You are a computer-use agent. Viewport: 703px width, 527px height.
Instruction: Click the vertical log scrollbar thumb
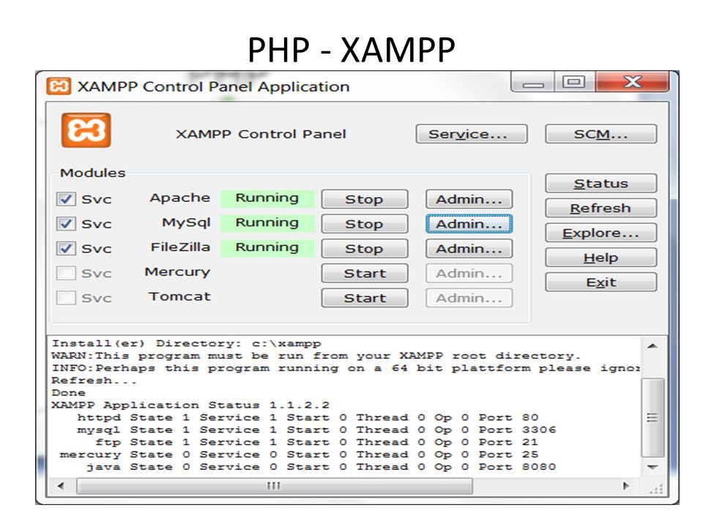[x=652, y=418]
